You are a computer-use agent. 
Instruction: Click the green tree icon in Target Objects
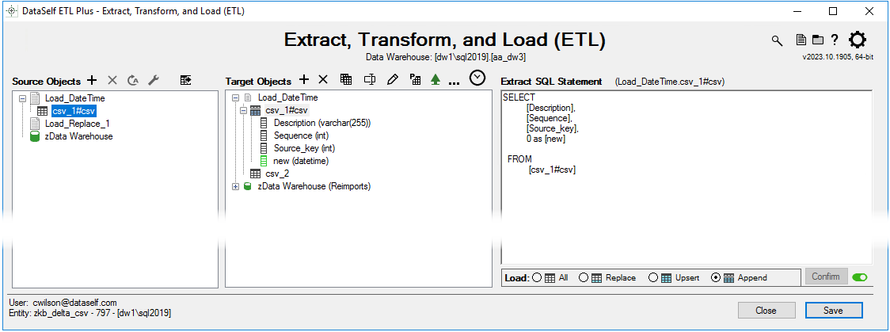(435, 80)
